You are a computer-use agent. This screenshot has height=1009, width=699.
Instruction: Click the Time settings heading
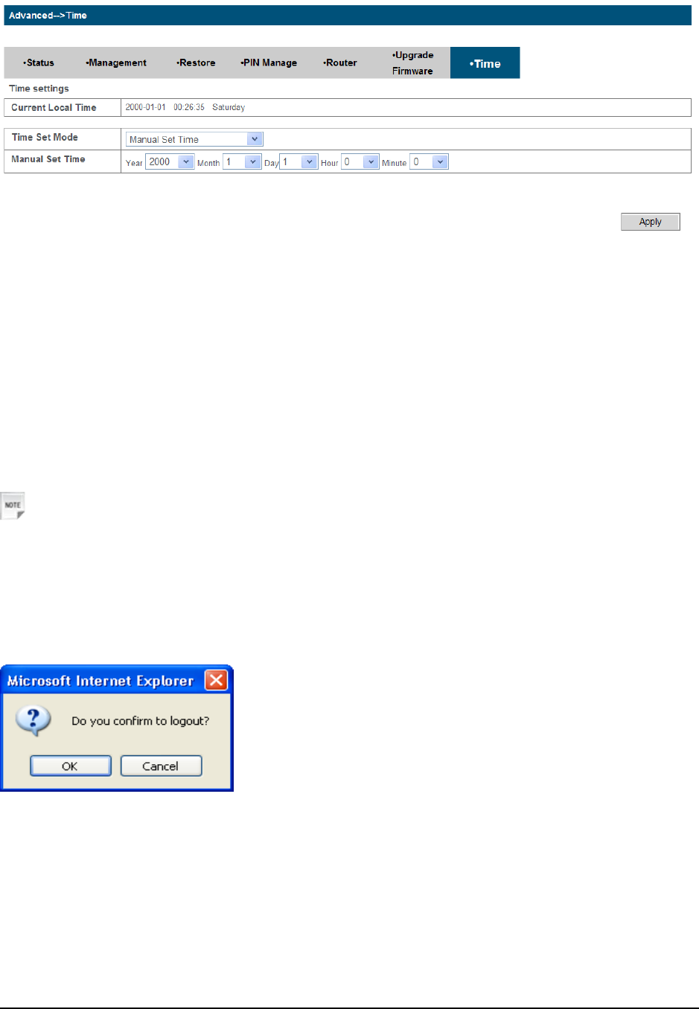(x=39, y=89)
